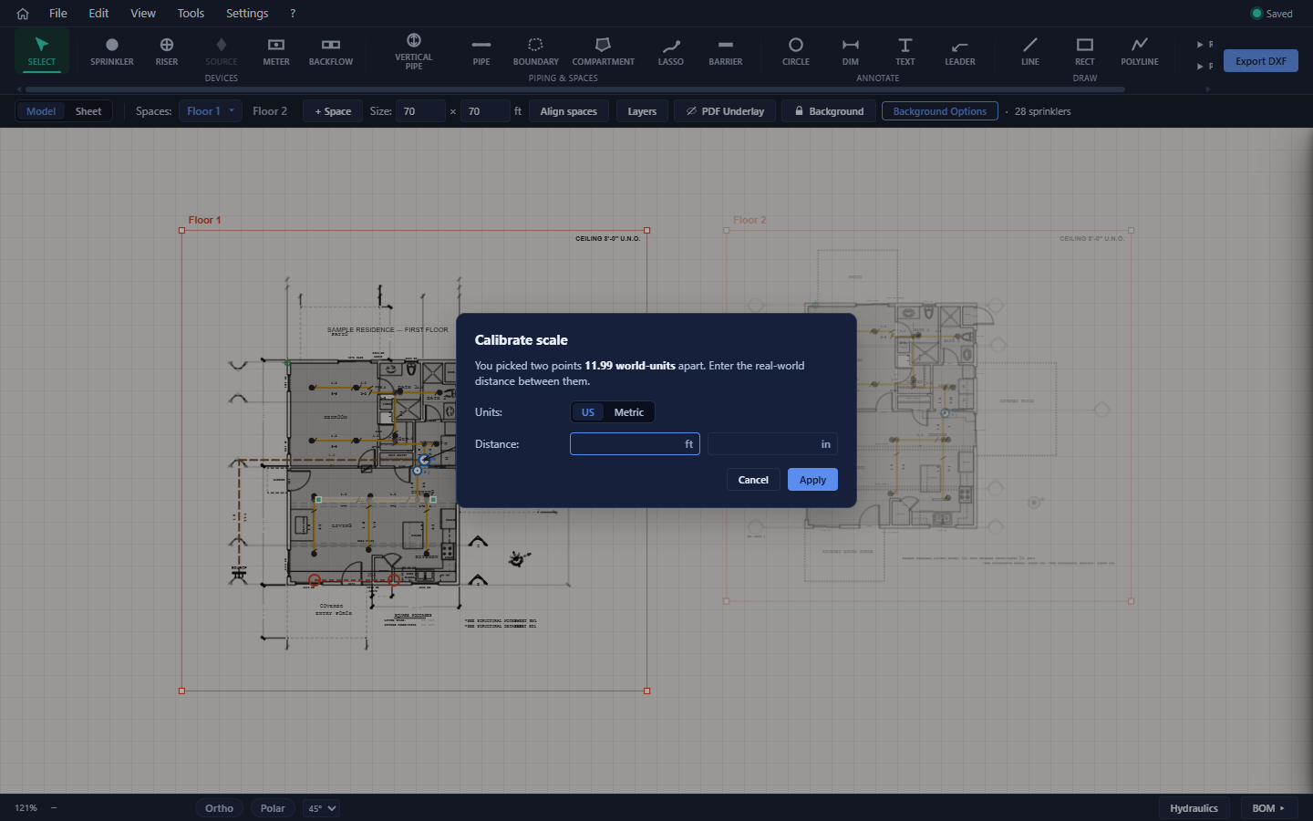This screenshot has width=1313, height=821.
Task: Select the Vertical Pipe tool
Action: (414, 51)
